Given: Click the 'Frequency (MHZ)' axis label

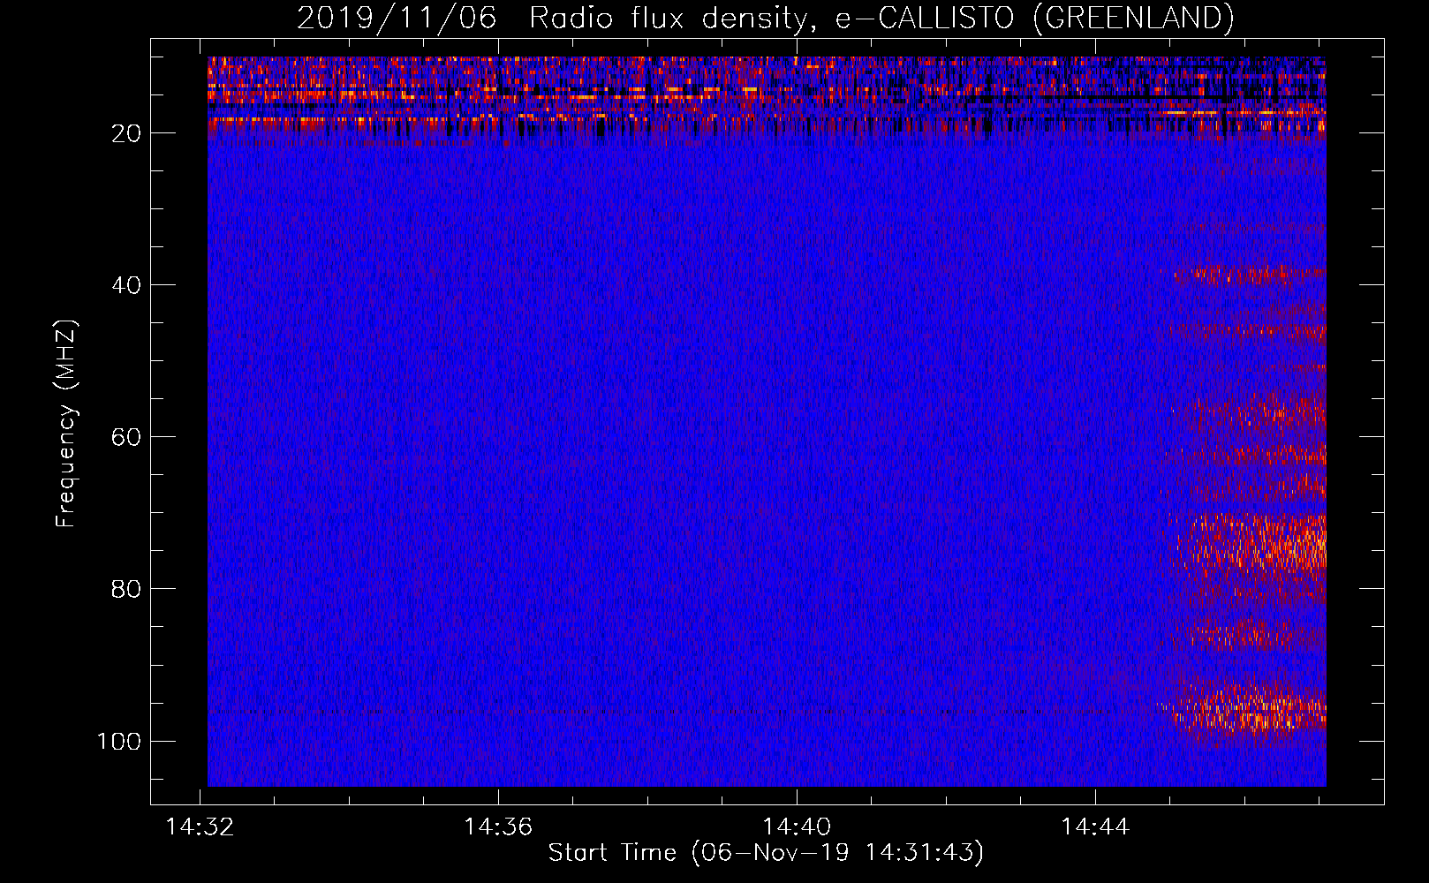Looking at the screenshot, I should tap(66, 423).
